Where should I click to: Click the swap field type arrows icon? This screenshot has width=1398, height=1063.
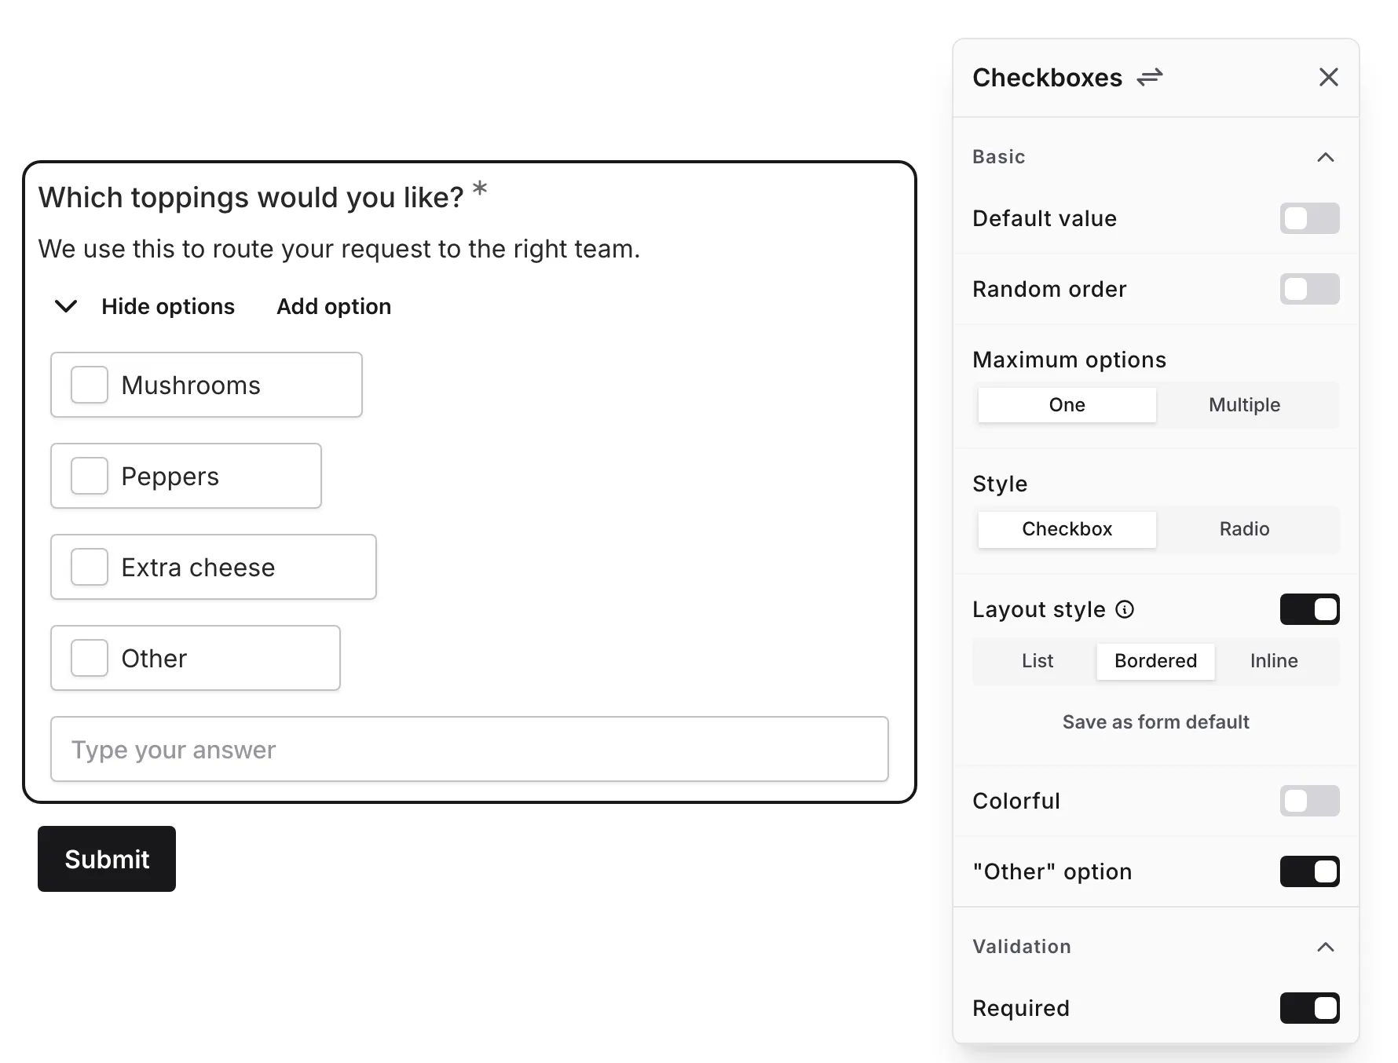[1150, 77]
